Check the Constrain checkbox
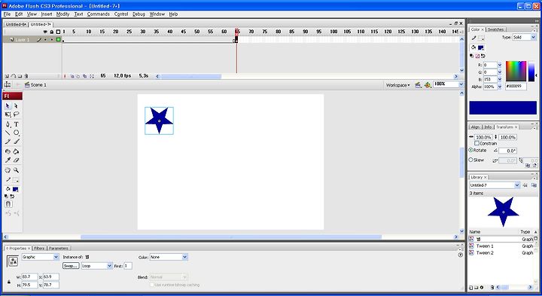The image size is (542, 296). click(x=477, y=143)
